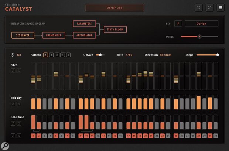The width and height of the screenshot is (229, 151).
Task: Change the Rate 1/16 value
Action: click(129, 55)
